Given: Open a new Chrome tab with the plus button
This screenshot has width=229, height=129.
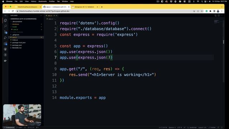Looking at the screenshot, I should click(x=102, y=7).
